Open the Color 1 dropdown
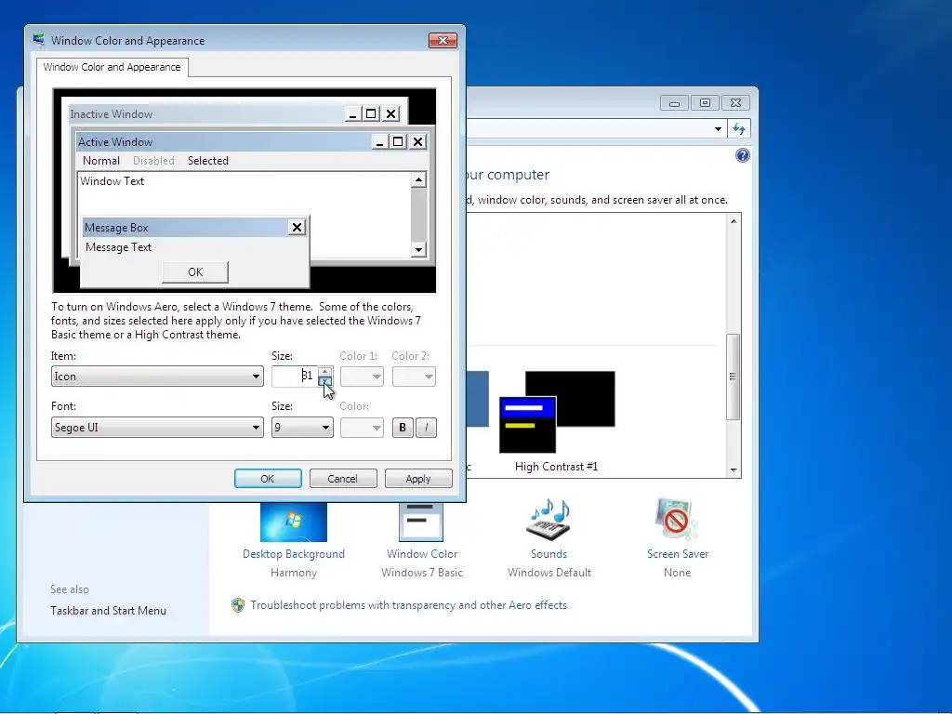952x714 pixels. [362, 377]
